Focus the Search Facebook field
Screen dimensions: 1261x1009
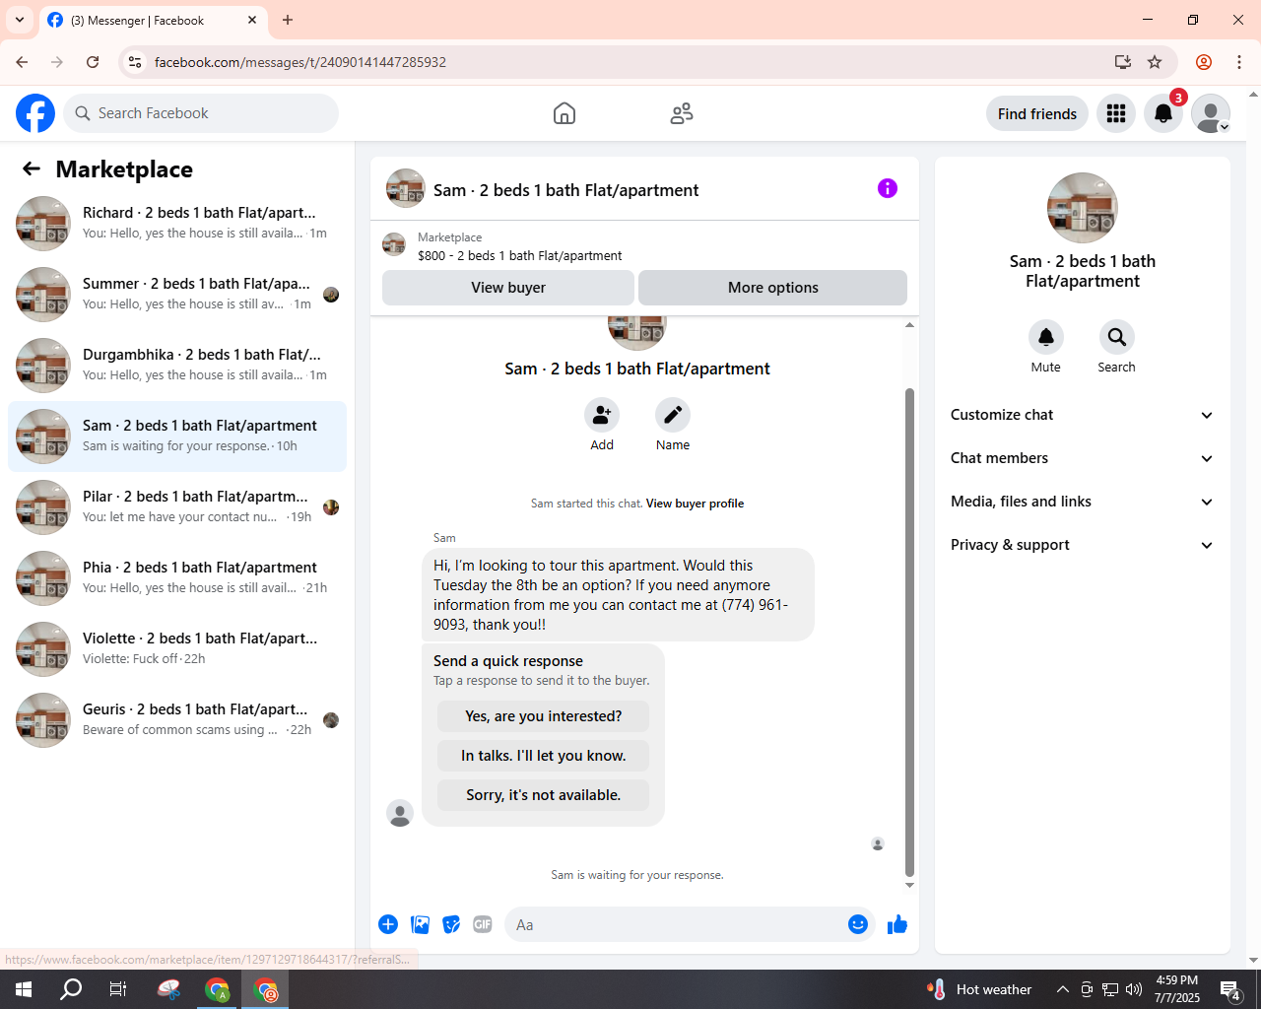point(201,113)
